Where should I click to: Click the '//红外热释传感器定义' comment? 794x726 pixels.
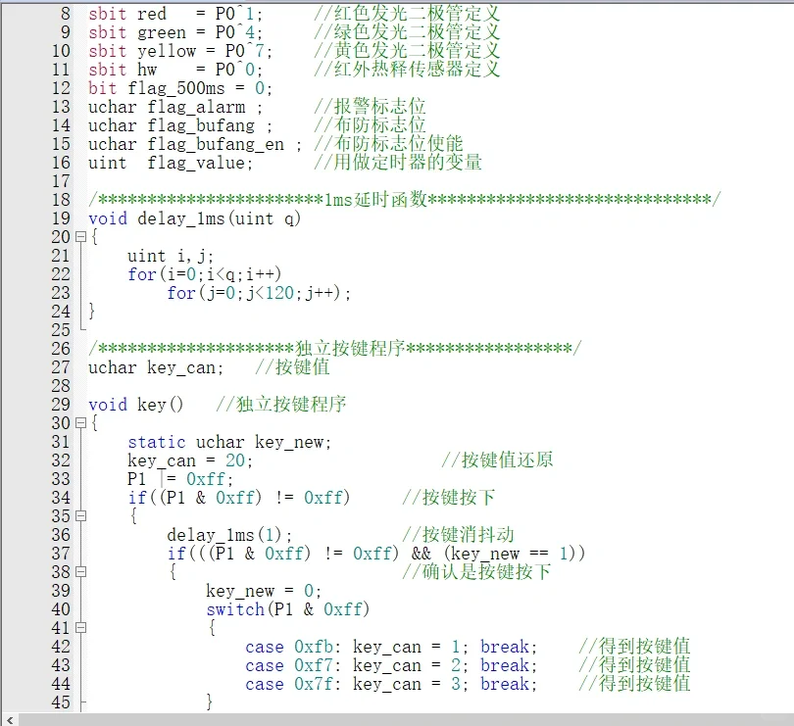tap(407, 70)
